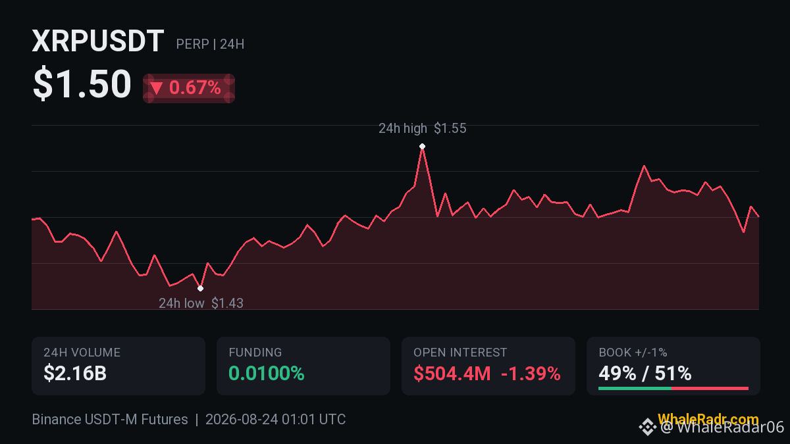Click the green bid portion of book bar
Viewport: 790px width, 444px height.
pos(635,388)
